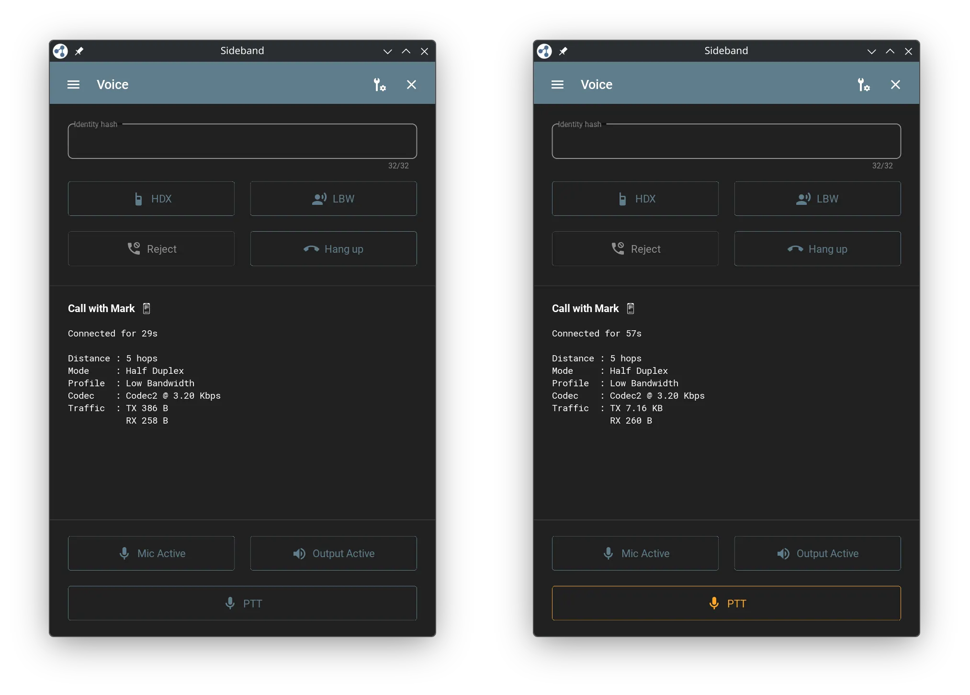Click 'Call with Mark' heading in right window
Screen dimensions: 970x695
tap(586, 309)
